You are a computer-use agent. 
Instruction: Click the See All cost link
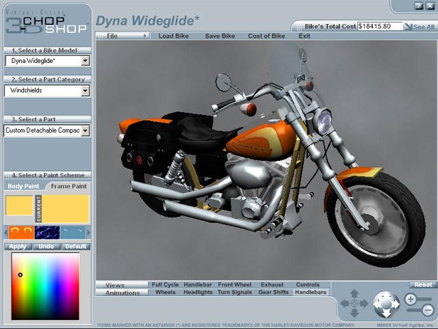419,27
